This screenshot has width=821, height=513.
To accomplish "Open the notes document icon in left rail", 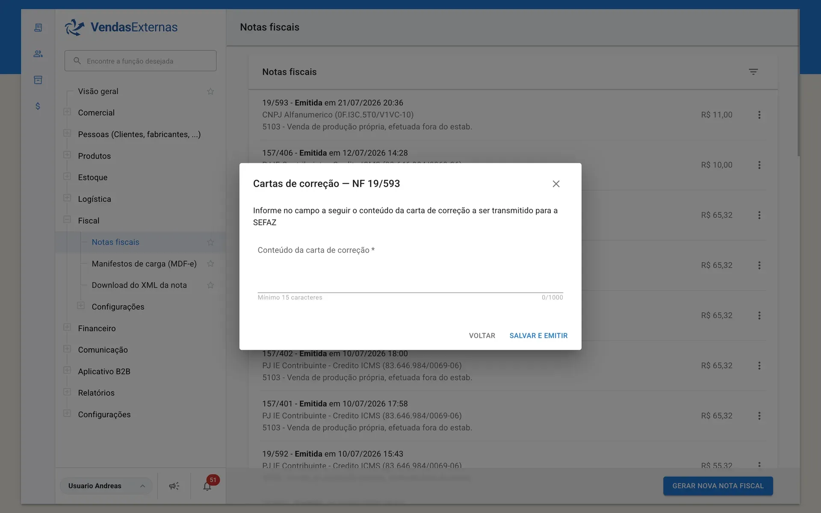I will [x=38, y=28].
